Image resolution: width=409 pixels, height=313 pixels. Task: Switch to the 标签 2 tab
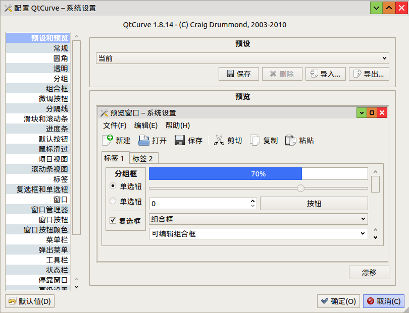coord(144,158)
